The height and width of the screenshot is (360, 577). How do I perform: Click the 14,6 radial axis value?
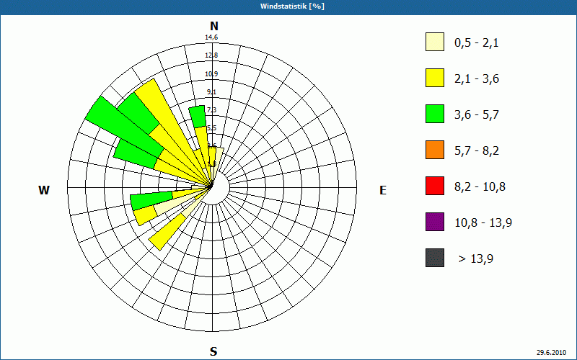click(211, 37)
